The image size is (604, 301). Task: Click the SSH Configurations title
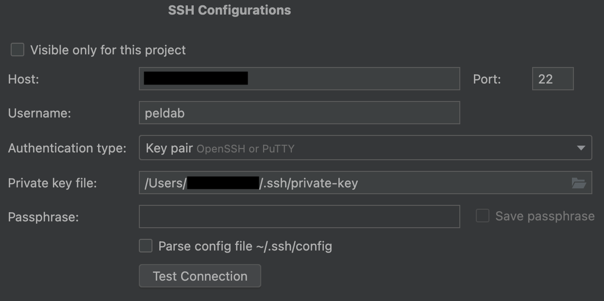click(229, 10)
